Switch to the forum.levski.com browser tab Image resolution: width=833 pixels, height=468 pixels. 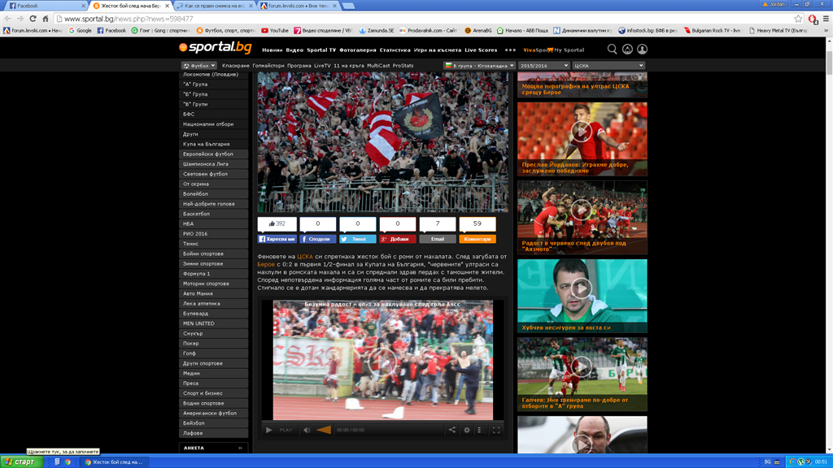[x=299, y=6]
